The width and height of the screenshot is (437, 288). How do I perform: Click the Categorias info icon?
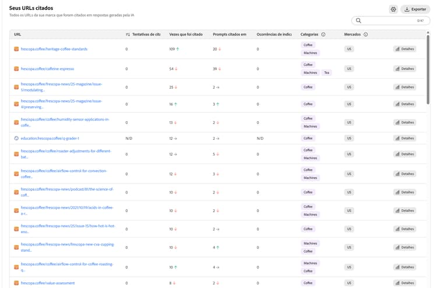pyautogui.click(x=323, y=34)
